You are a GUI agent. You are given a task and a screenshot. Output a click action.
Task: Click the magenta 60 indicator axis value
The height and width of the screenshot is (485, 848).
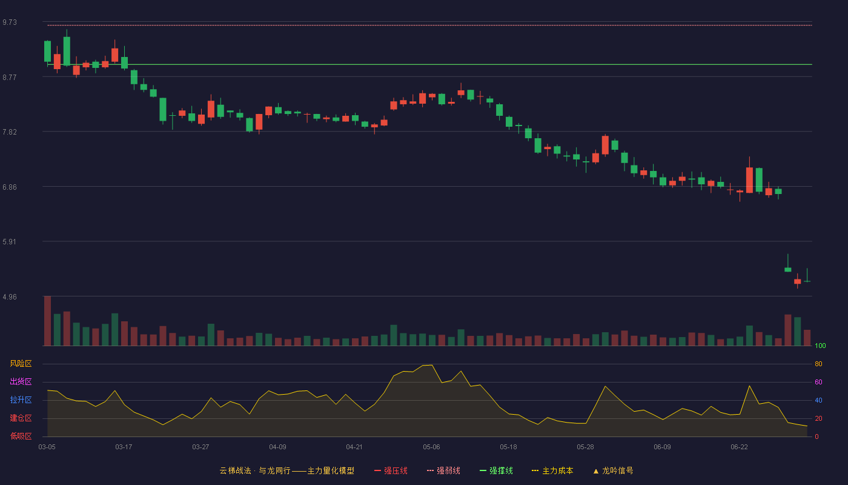pyautogui.click(x=818, y=382)
